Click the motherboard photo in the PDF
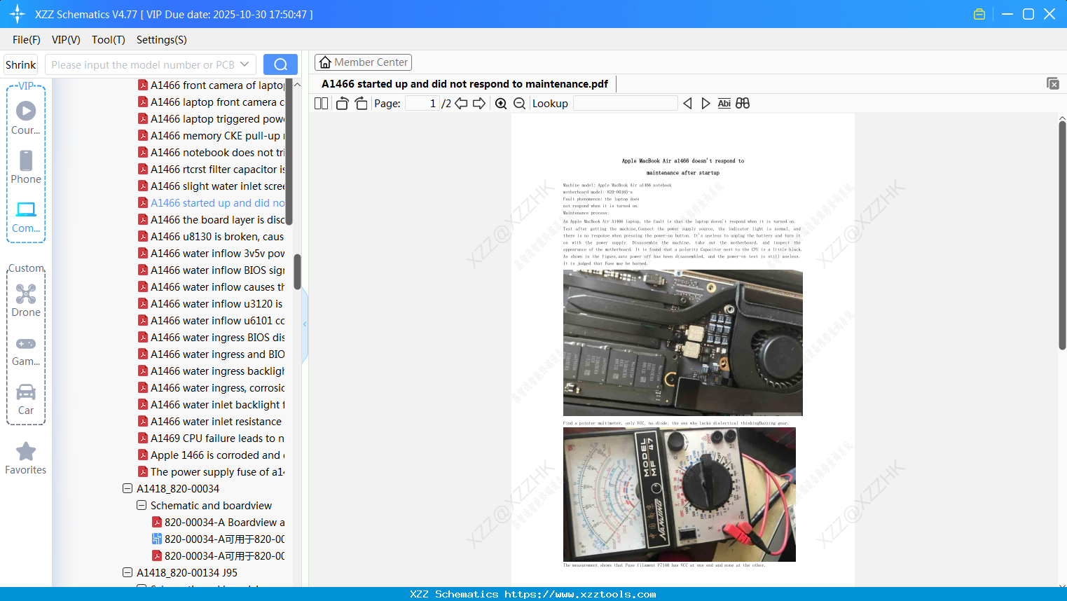 (683, 343)
